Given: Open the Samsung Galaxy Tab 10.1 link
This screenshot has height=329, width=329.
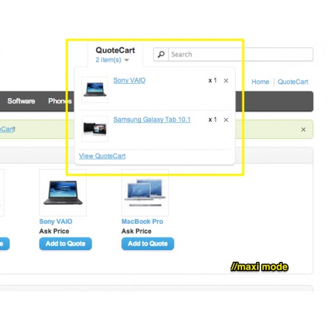Looking at the screenshot, I should [152, 120].
